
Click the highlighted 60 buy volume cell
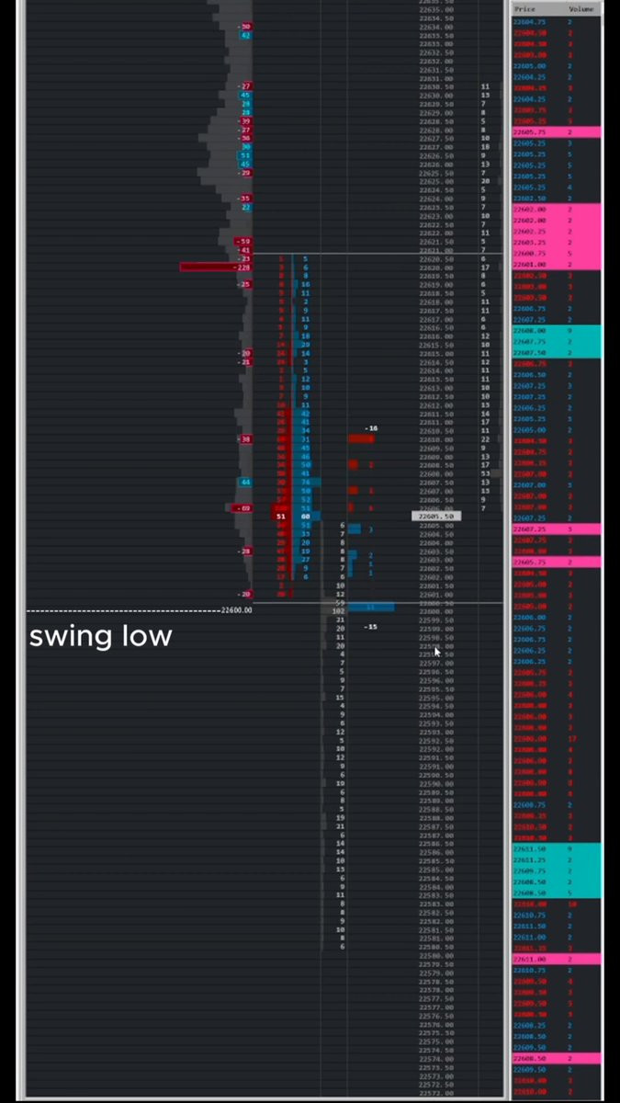[x=305, y=517]
